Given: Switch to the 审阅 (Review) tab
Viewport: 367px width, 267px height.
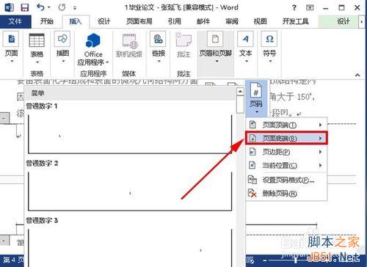Looking at the screenshot, I should (232, 21).
